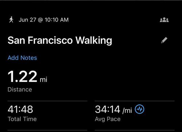Click the Distance label
Screen dimensions: 182x132
click(20, 90)
